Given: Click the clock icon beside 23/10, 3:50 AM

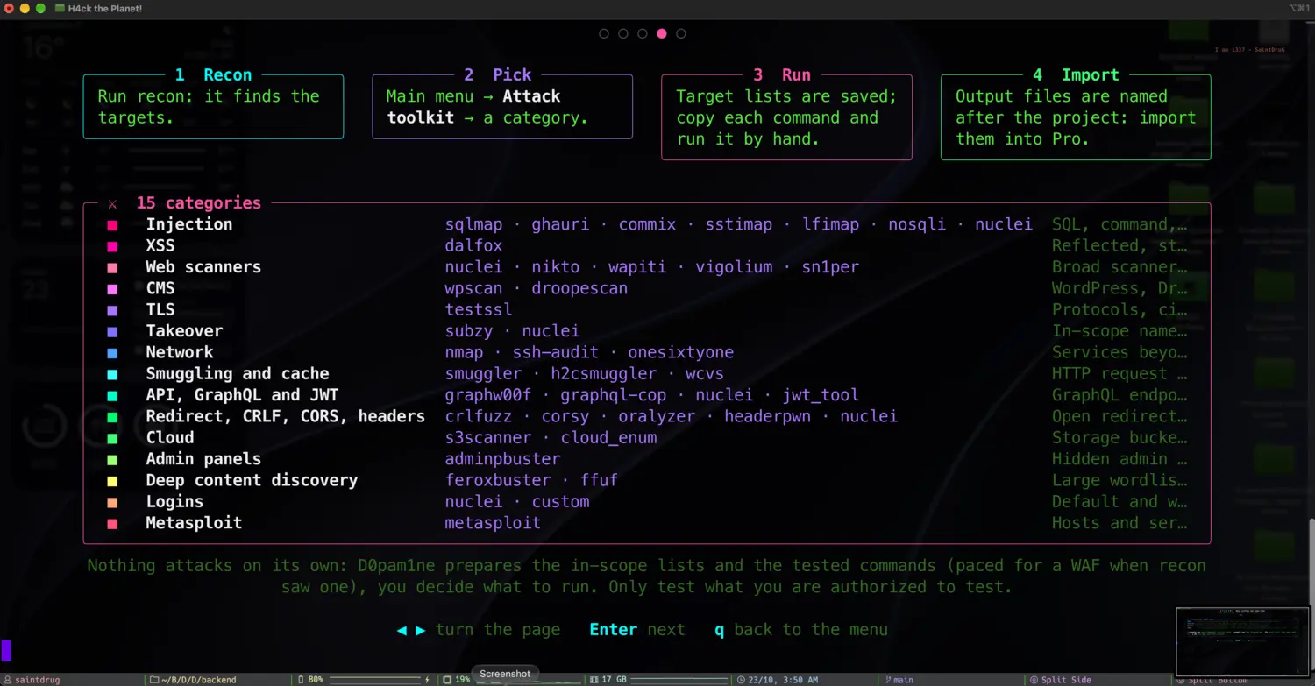Looking at the screenshot, I should coord(741,679).
